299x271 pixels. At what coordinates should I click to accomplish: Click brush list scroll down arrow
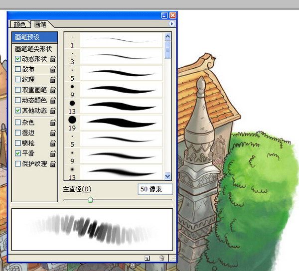coord(167,176)
